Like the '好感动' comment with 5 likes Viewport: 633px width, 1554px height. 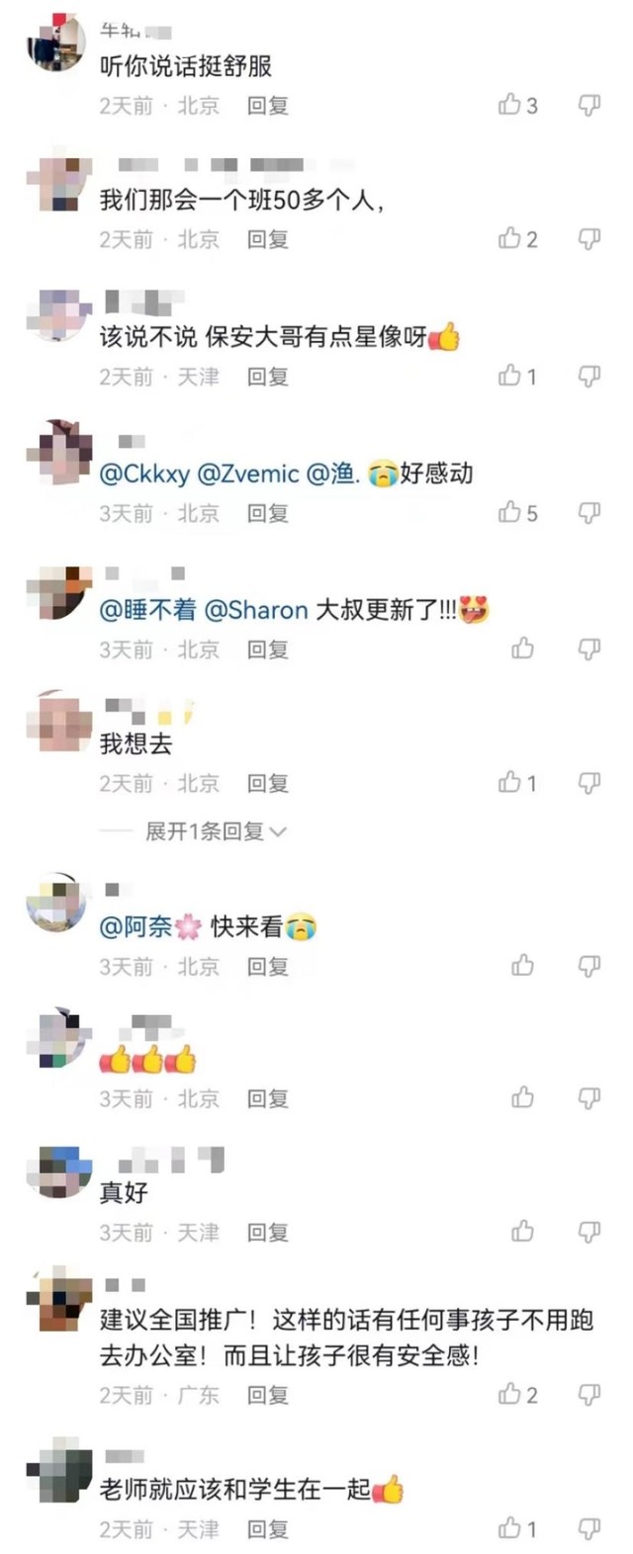click(x=510, y=512)
